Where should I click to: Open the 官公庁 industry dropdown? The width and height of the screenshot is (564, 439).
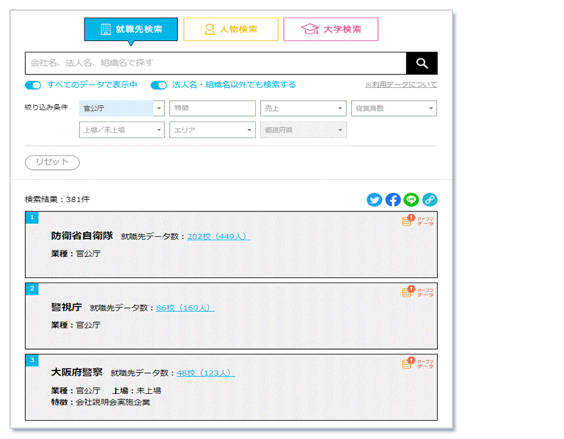pos(122,108)
